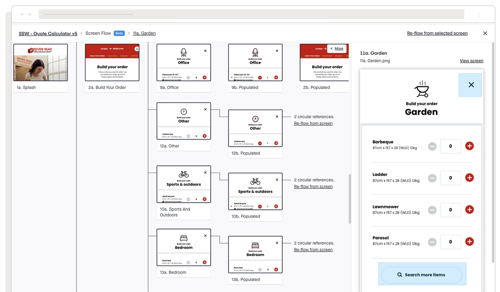Open the 11a. Garden breadcrumb link
This screenshot has height=292, width=500.
tap(144, 33)
